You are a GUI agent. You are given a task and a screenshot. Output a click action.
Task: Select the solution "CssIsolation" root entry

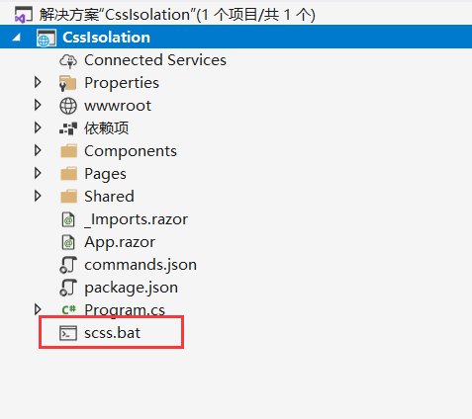(x=177, y=15)
